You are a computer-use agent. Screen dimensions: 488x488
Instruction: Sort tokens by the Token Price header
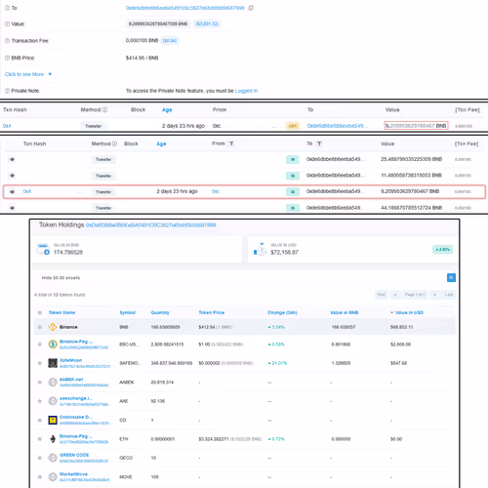[212, 312]
